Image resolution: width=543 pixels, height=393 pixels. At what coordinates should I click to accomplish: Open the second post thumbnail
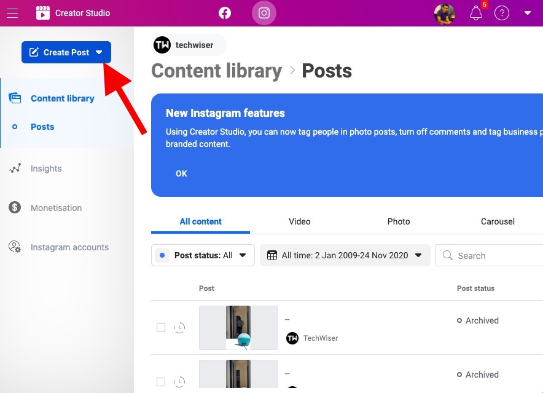point(238,374)
